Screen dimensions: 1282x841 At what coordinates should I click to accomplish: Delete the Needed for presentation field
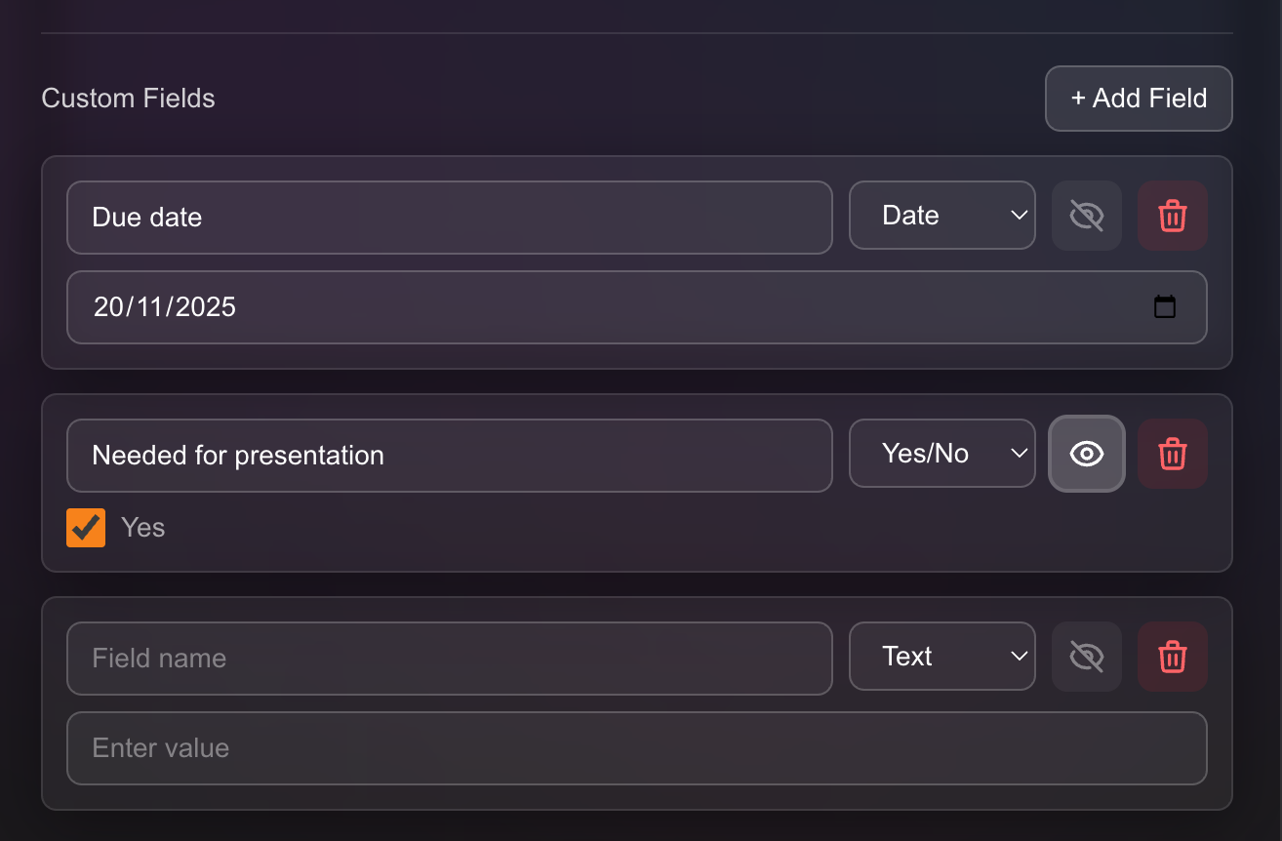(1172, 454)
